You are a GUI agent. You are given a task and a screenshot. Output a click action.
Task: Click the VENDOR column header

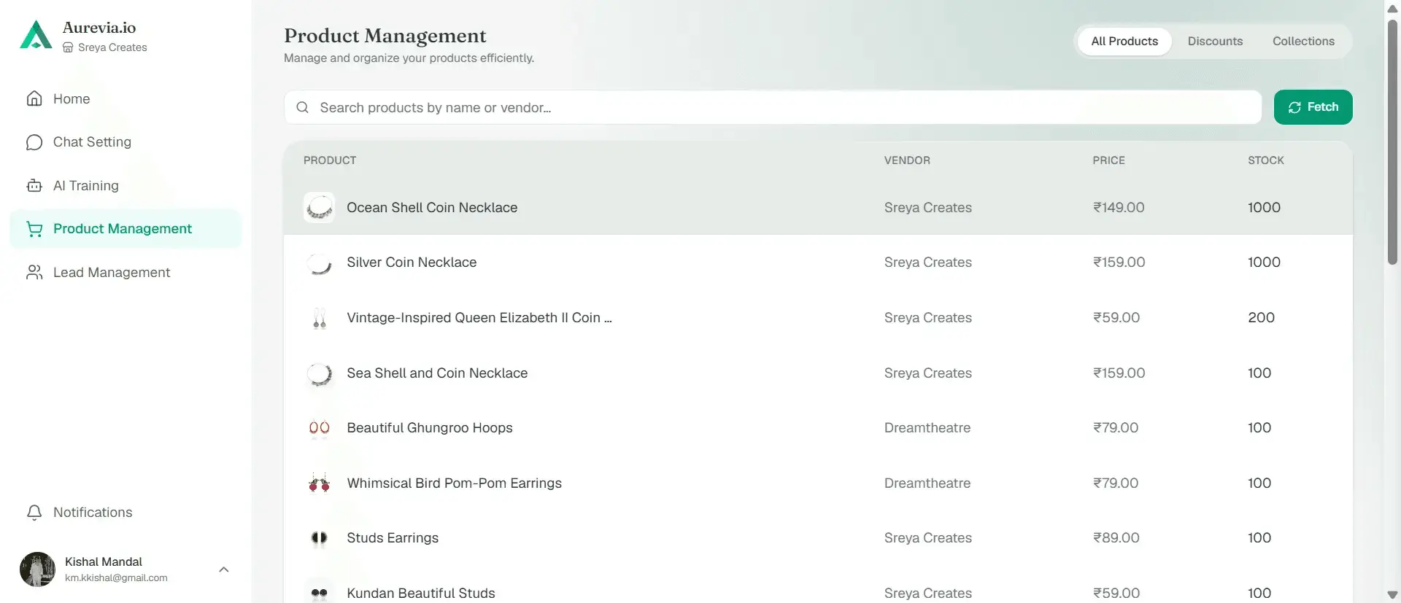tap(907, 160)
